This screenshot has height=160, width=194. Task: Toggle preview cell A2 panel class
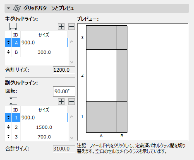point(101,75)
